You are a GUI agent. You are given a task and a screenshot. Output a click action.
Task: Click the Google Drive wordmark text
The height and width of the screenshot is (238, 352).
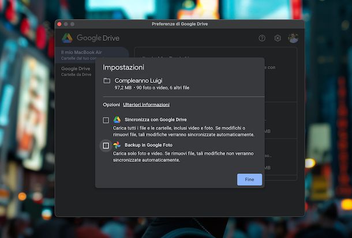pyautogui.click(x=98, y=38)
